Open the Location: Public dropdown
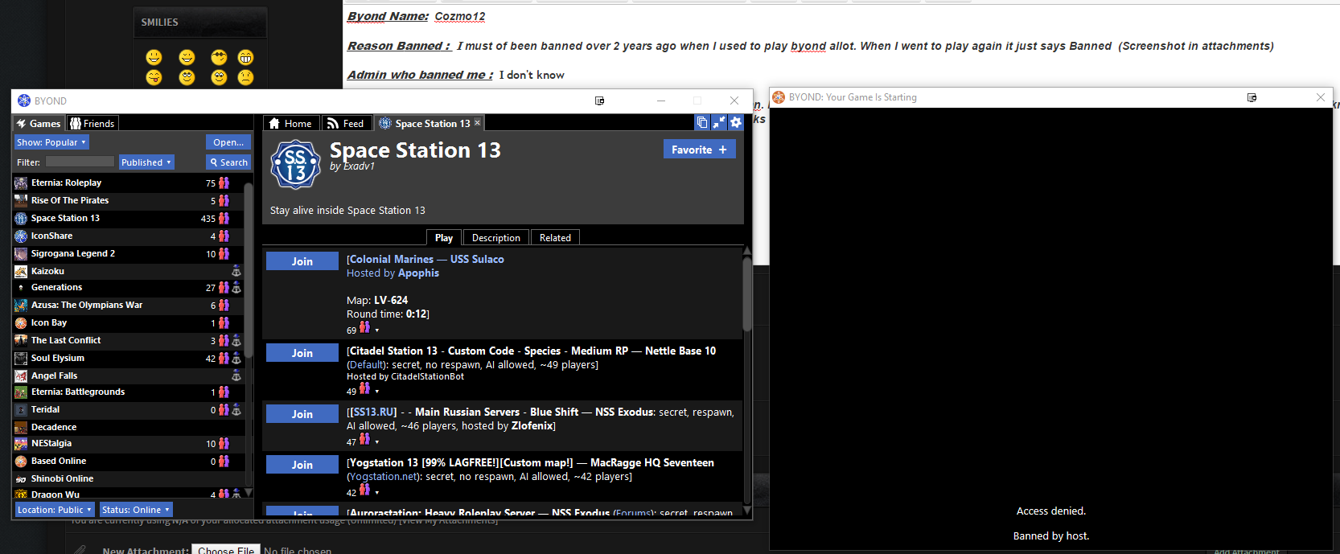 (x=55, y=510)
